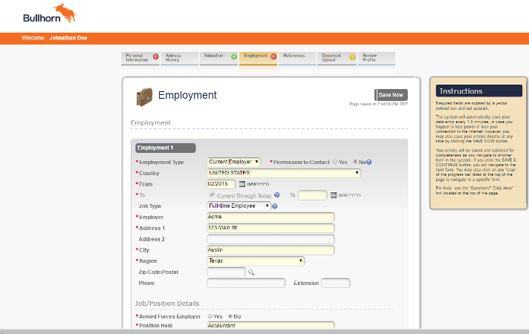Screen dimensions: 529x334
Task: Click help icon next to Job Type dropdown
Action: point(275,206)
